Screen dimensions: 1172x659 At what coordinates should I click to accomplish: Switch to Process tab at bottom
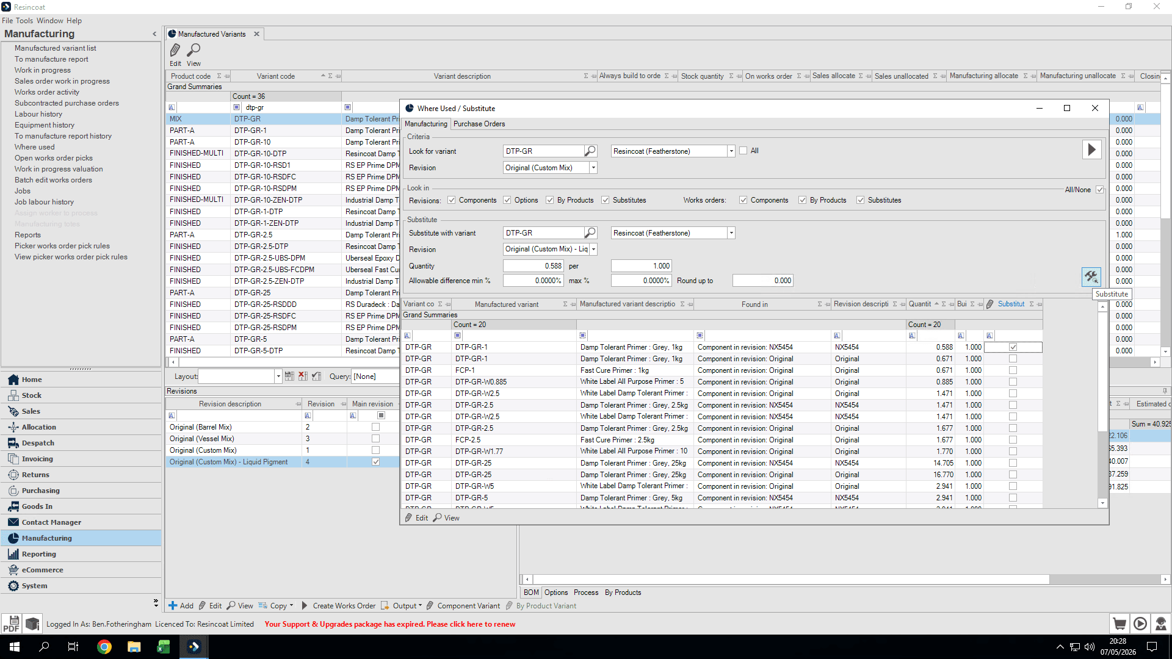pyautogui.click(x=586, y=592)
